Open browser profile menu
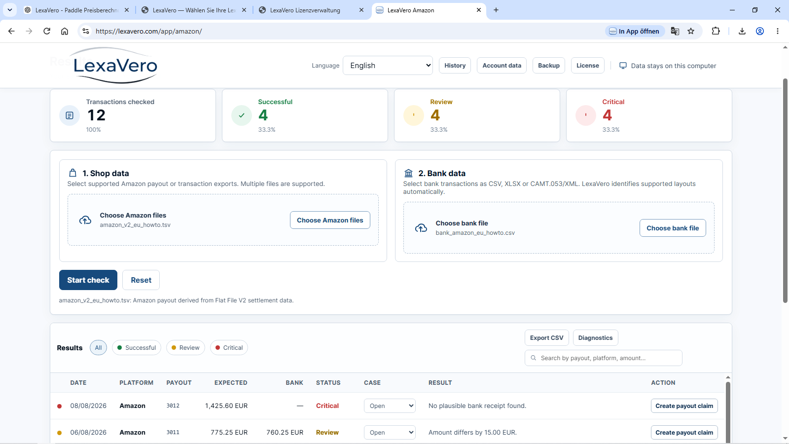The width and height of the screenshot is (789, 444). coord(760,31)
